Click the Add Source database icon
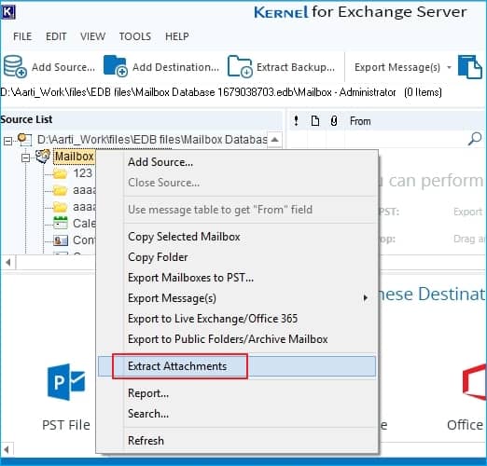This screenshot has width=487, height=466. coord(15,66)
